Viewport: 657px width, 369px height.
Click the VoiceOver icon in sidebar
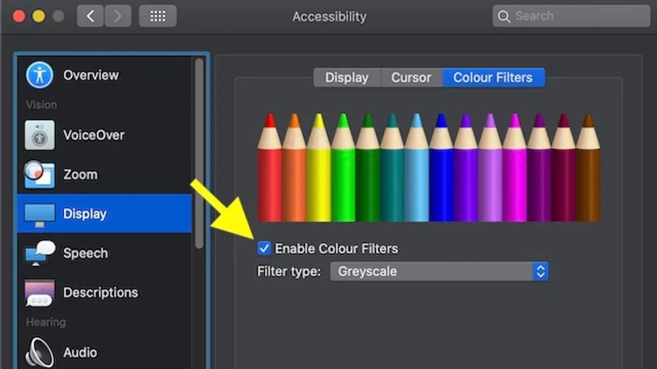[39, 135]
